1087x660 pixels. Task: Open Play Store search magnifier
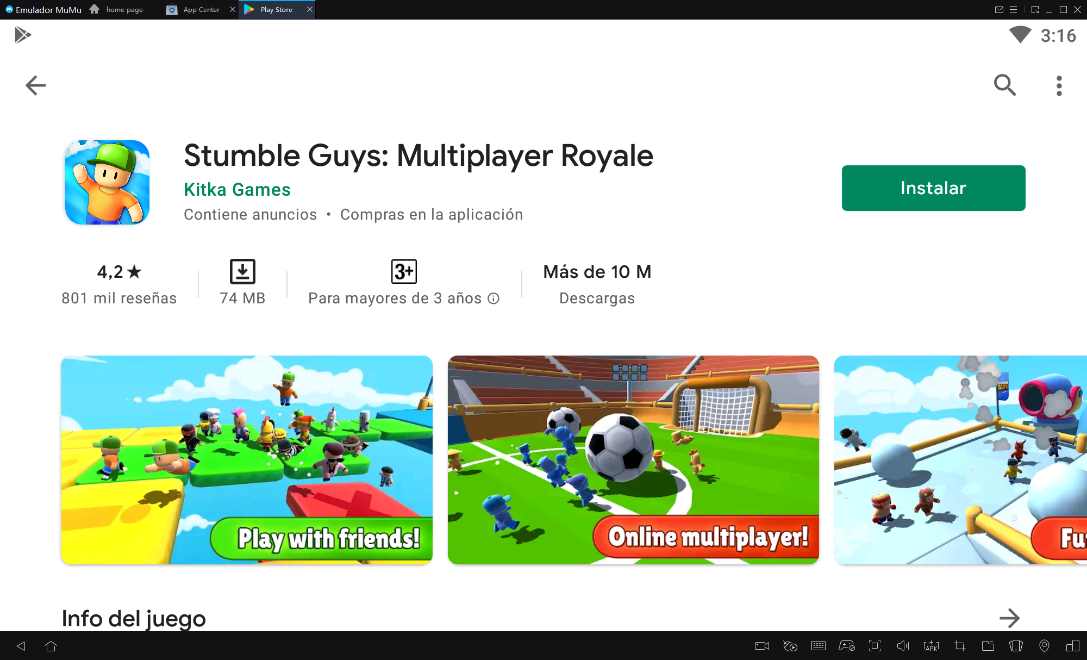tap(1004, 85)
